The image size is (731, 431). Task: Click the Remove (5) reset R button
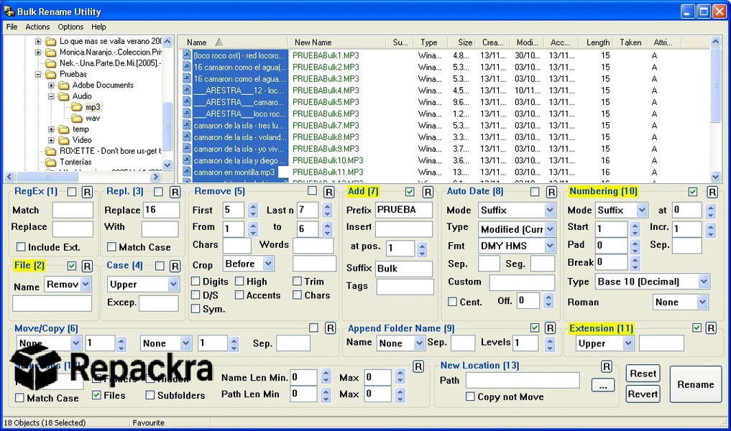point(329,192)
